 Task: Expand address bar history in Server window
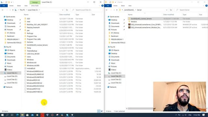167,10
